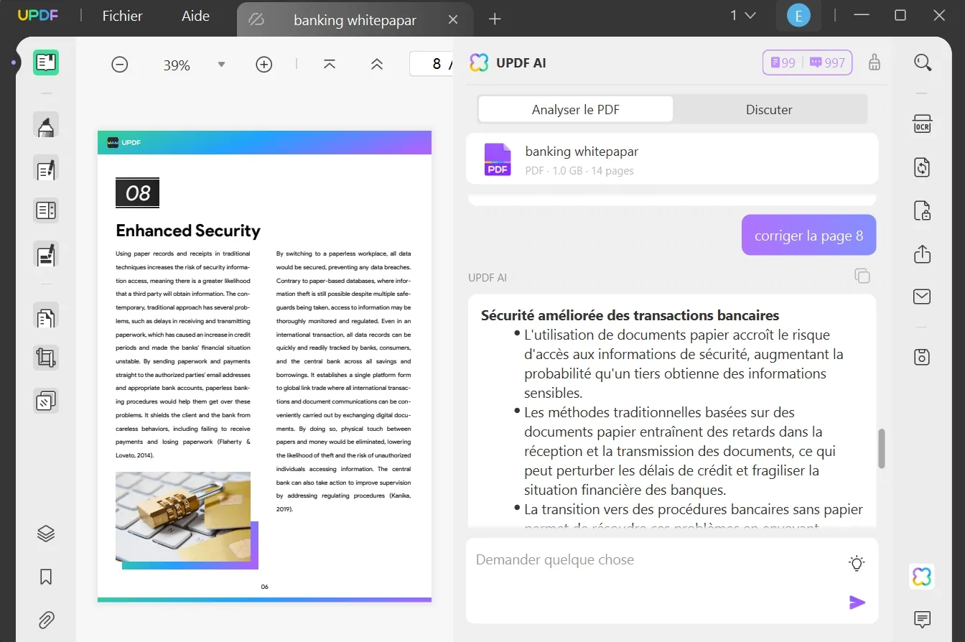Click the AI credits counter 99 / 997
The image size is (965, 642).
(x=808, y=62)
